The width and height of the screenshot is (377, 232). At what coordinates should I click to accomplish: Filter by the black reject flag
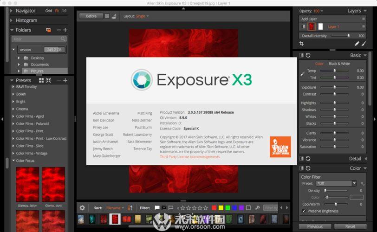click(x=164, y=208)
